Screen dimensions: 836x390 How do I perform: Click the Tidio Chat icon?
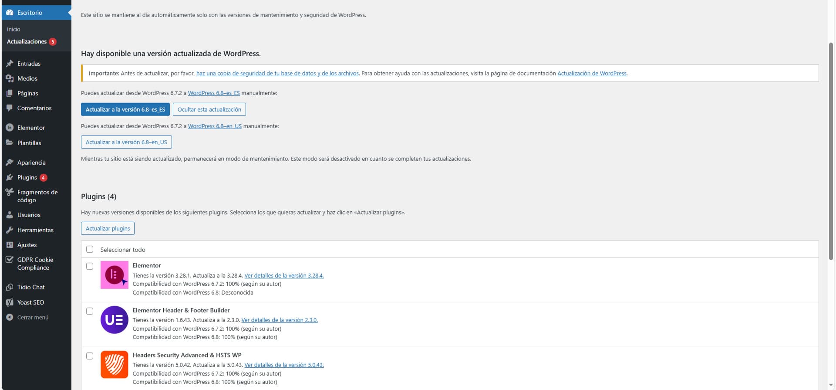pyautogui.click(x=10, y=287)
